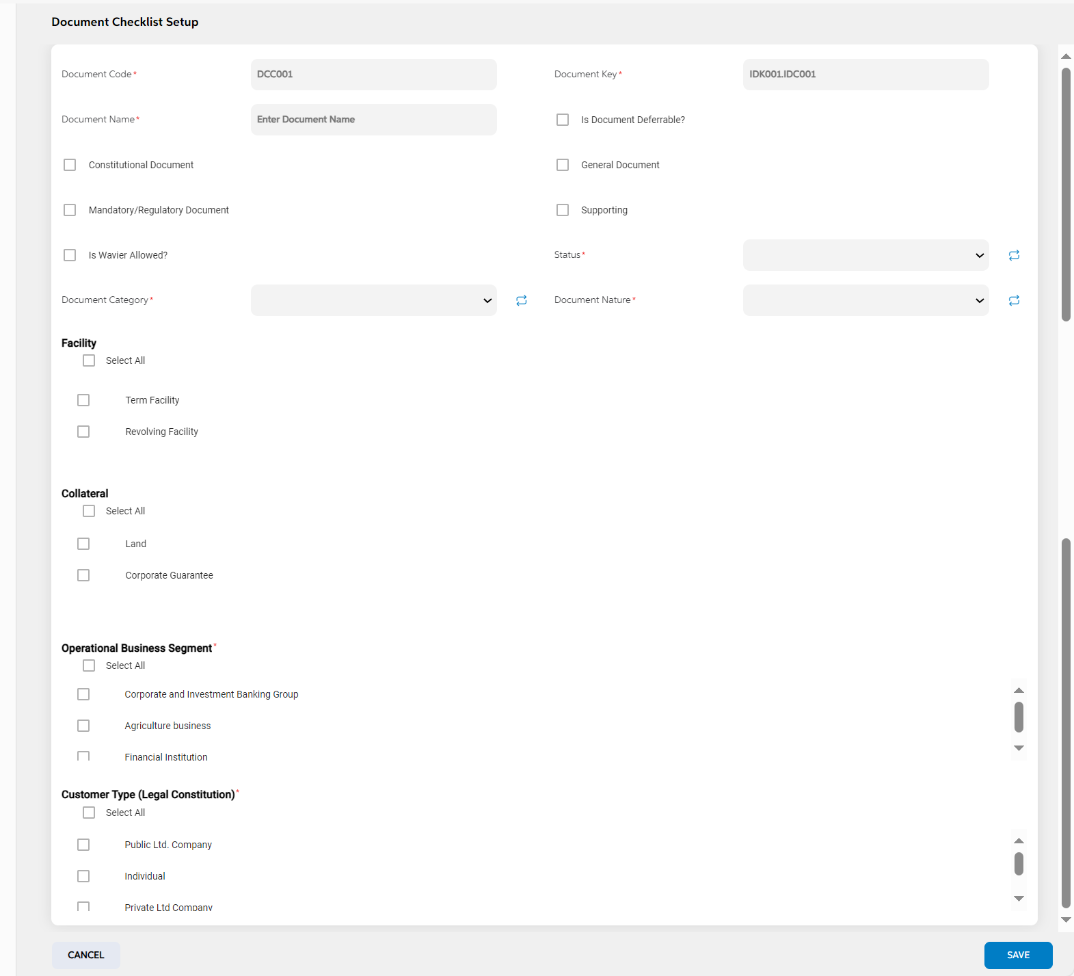This screenshot has height=976, width=1074.
Task: Check Mandatory/Regulatory Document
Action: pyautogui.click(x=70, y=210)
